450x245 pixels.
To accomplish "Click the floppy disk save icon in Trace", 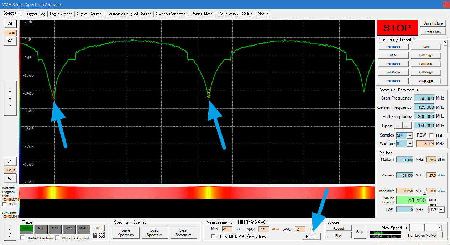I will click(x=95, y=235).
